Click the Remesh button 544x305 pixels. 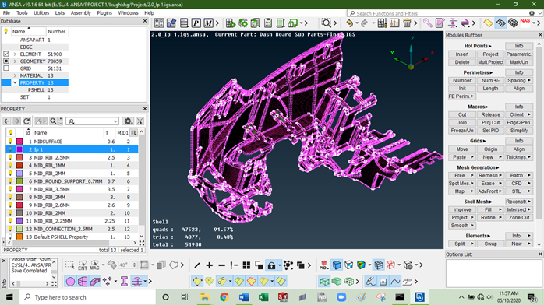[x=490, y=176]
